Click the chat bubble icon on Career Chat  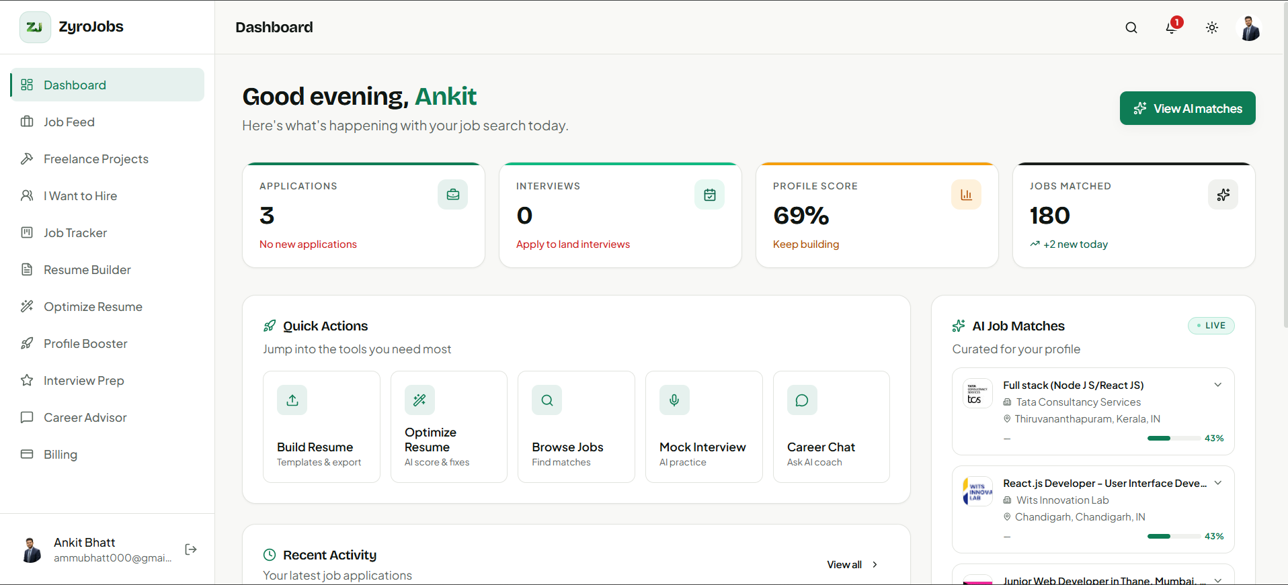click(x=802, y=400)
